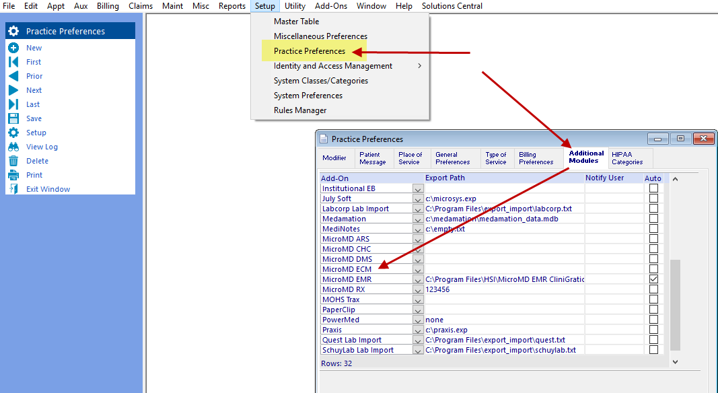Screen dimensions: 718x393
Task: Expand the Labcorp Lab Import dropdown
Action: coord(418,208)
